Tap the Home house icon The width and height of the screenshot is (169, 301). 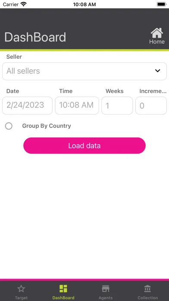[157, 33]
